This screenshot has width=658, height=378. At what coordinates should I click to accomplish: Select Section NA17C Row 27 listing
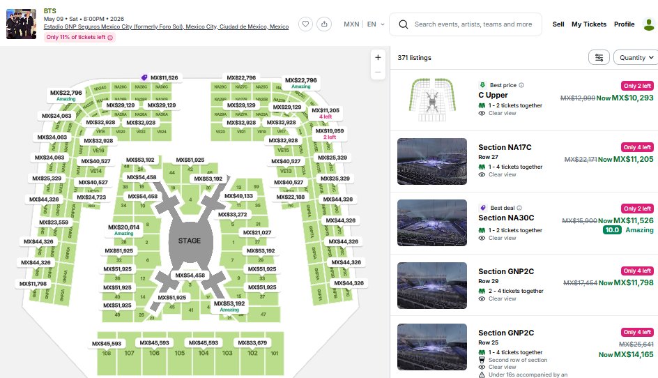[x=523, y=161]
